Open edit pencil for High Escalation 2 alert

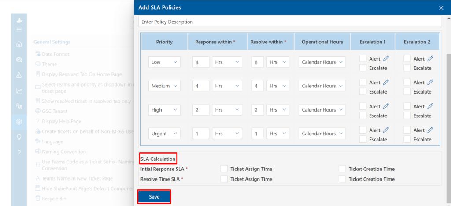coord(430,106)
